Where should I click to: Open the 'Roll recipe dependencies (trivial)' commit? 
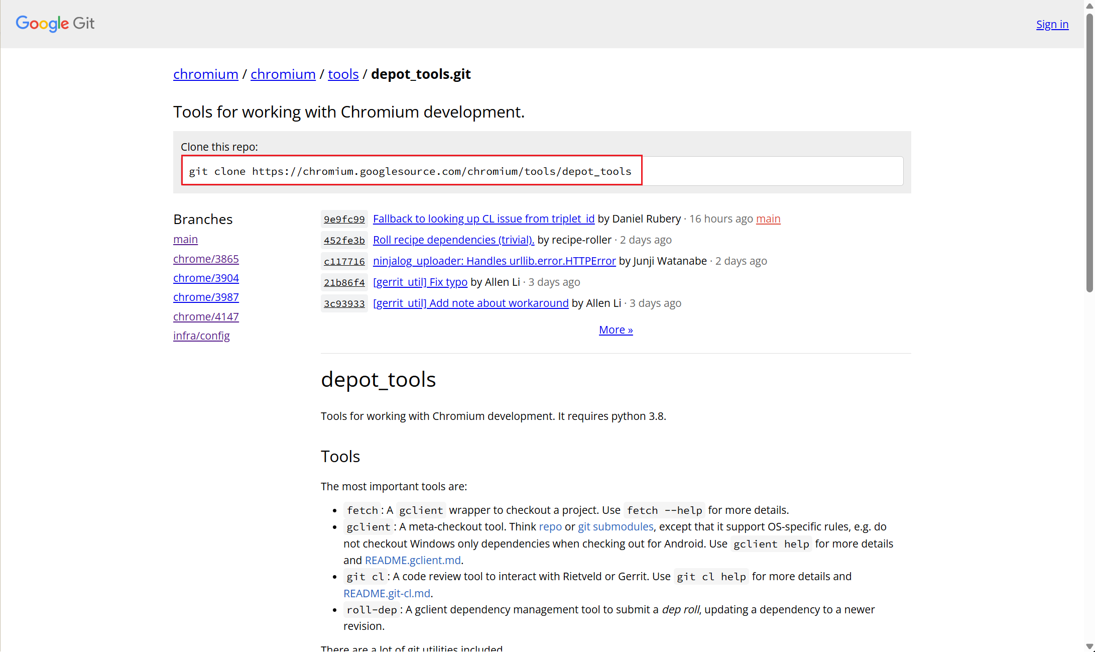click(x=453, y=240)
